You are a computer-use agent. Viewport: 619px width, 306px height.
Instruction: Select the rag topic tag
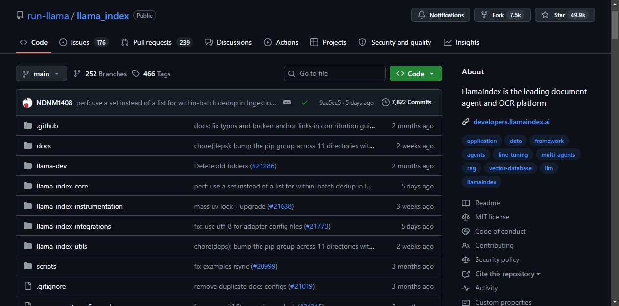471,168
